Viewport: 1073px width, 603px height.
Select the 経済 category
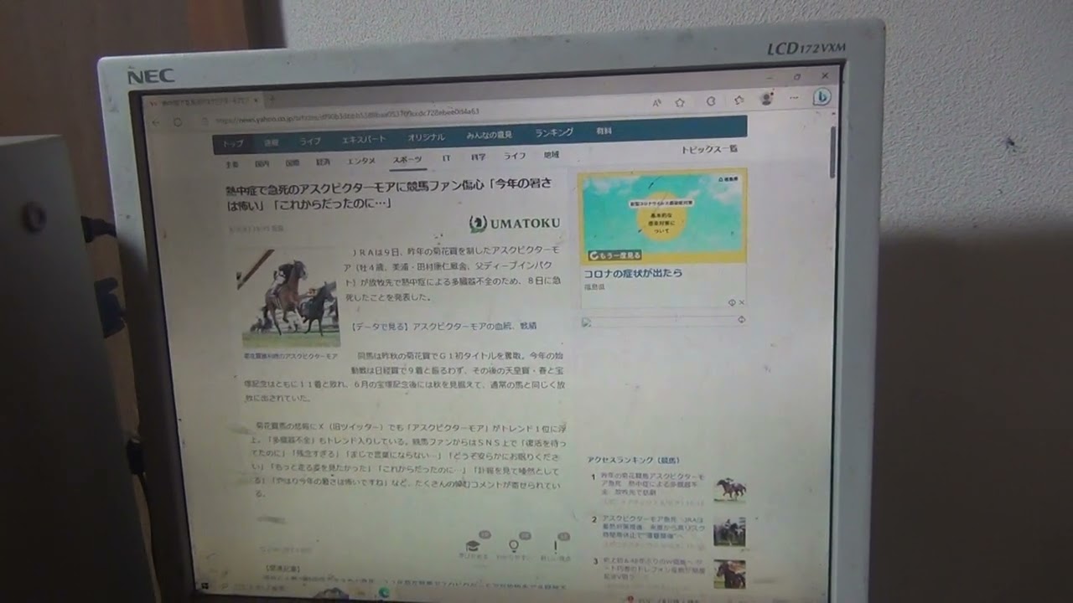click(x=323, y=162)
